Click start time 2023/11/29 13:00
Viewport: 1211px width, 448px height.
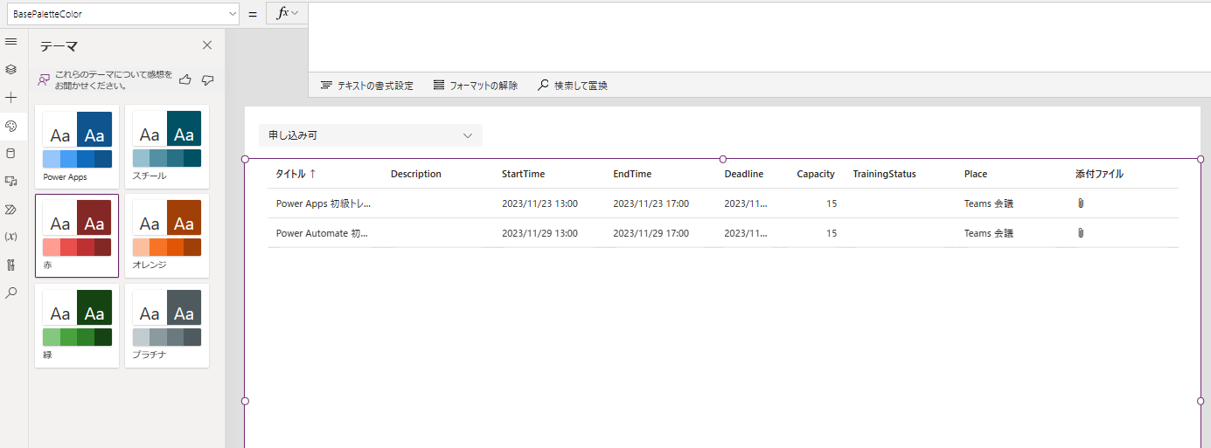[x=539, y=233]
